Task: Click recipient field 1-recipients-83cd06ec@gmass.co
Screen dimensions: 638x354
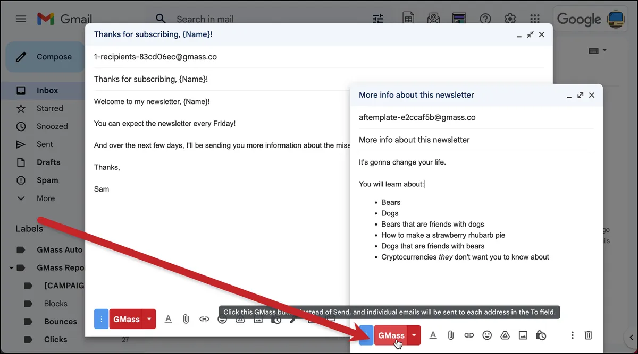Action: click(155, 57)
